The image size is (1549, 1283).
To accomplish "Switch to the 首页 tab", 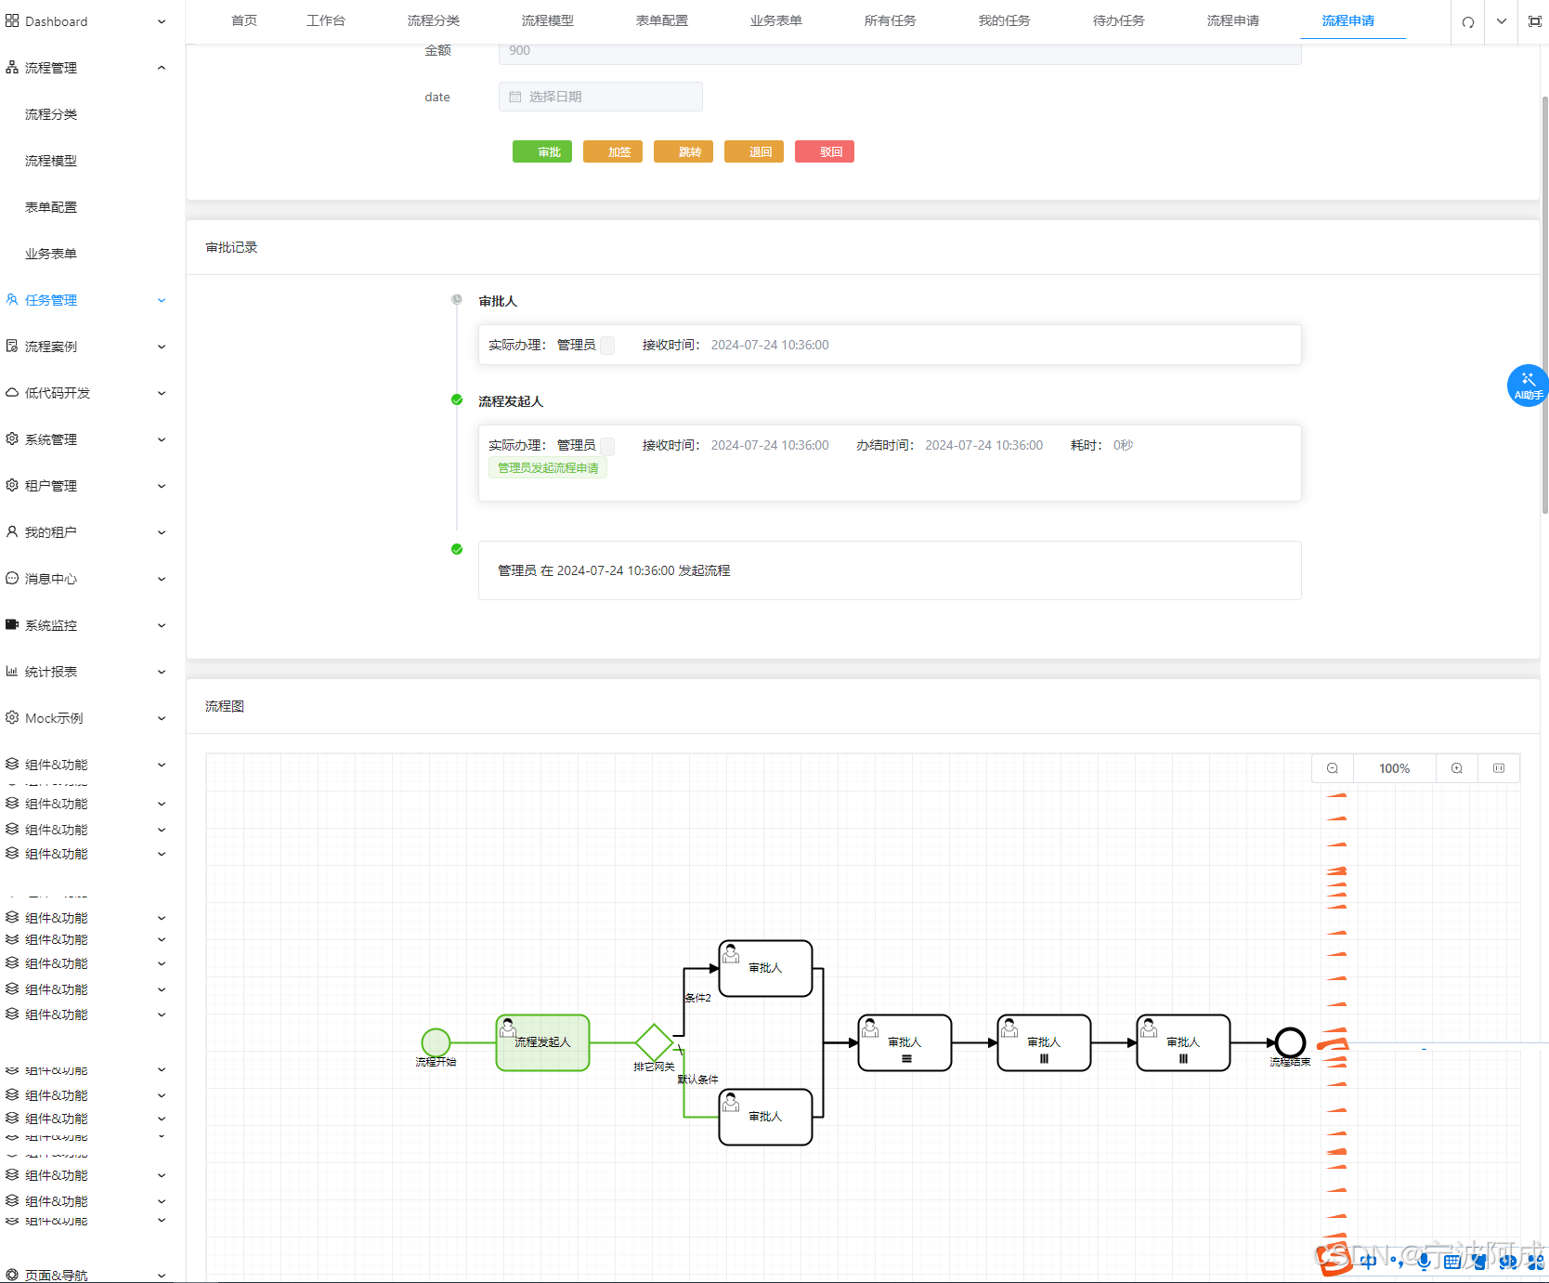I will 244,20.
